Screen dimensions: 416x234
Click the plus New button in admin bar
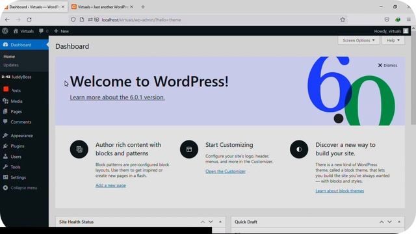(x=61, y=31)
